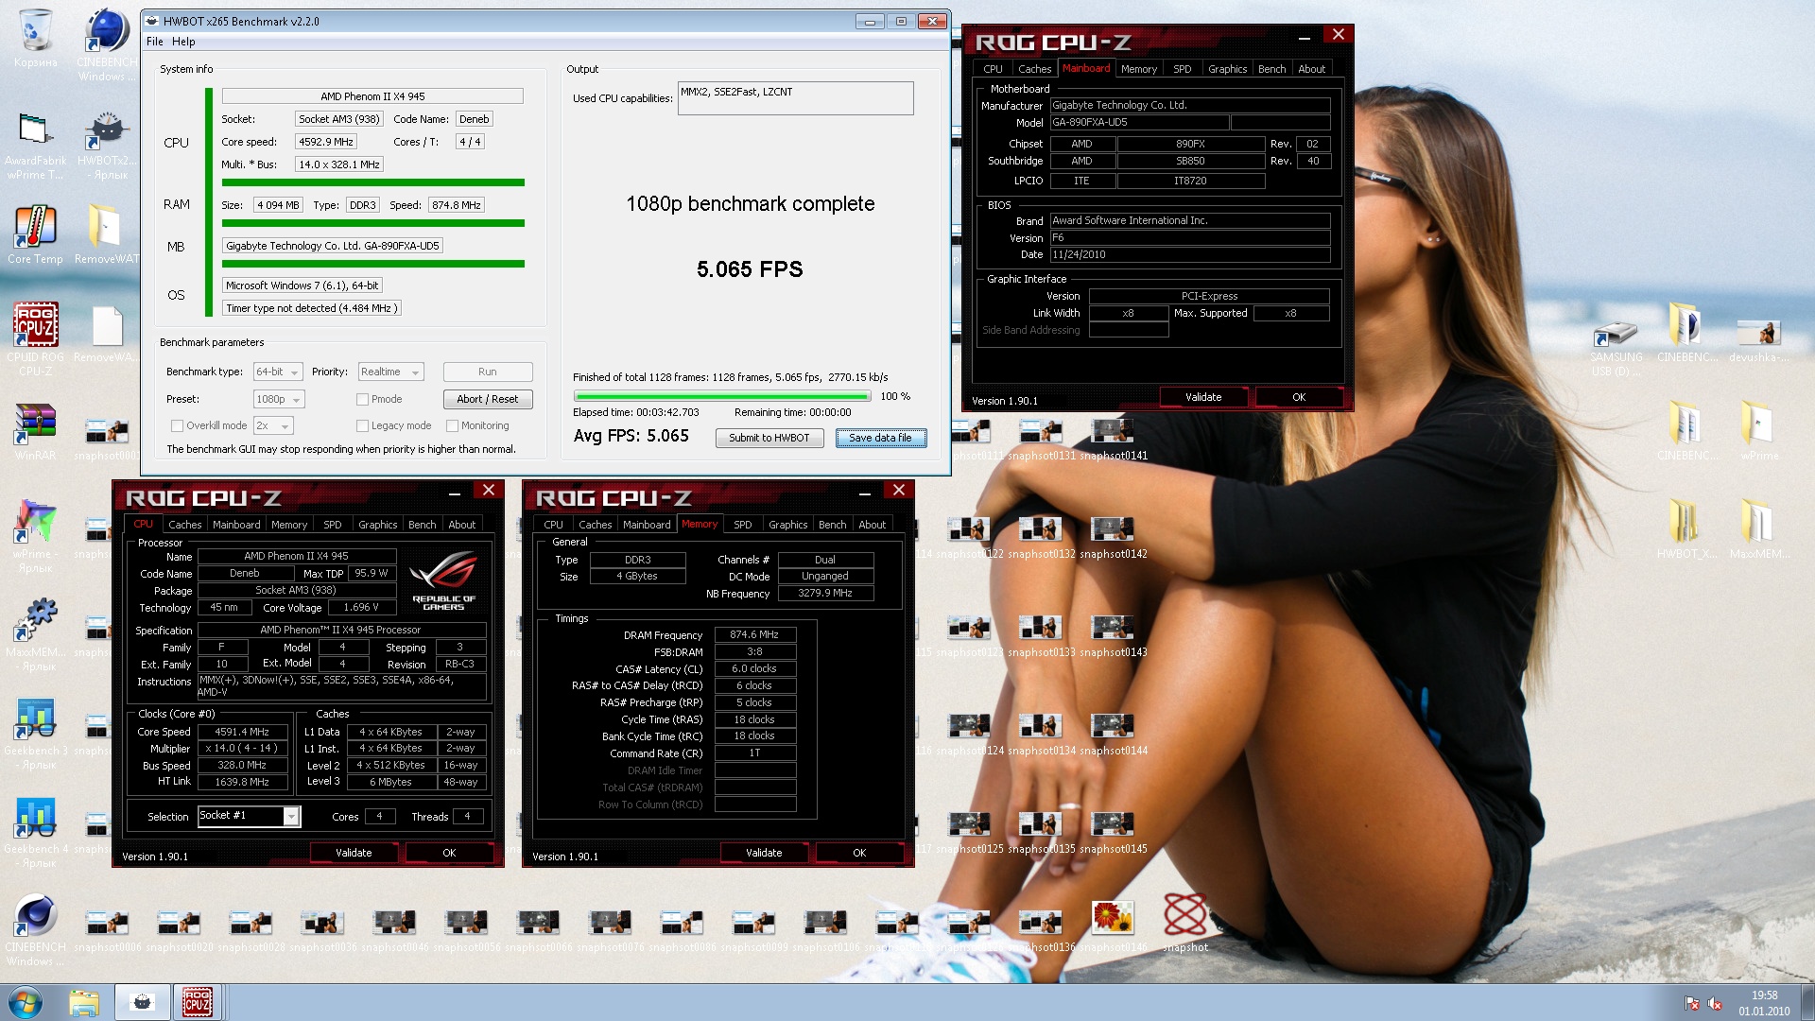Open snapshot0006 image on the desktop
The height and width of the screenshot is (1021, 1815).
point(107,929)
